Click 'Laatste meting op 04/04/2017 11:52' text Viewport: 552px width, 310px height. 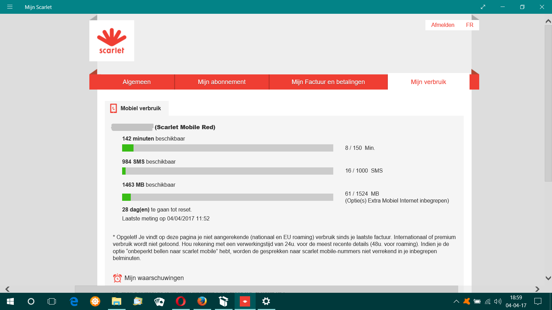tap(166, 218)
